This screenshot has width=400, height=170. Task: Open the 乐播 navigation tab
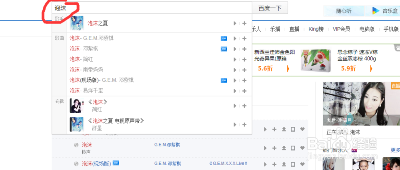point(275,29)
